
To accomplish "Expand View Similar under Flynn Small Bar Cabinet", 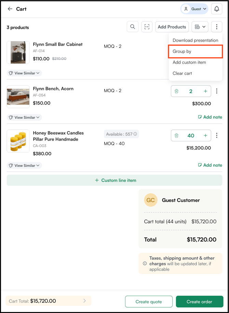I will (x=24, y=73).
